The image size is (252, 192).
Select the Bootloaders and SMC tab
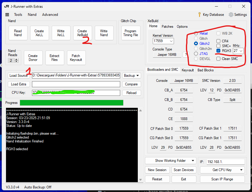click(x=163, y=70)
